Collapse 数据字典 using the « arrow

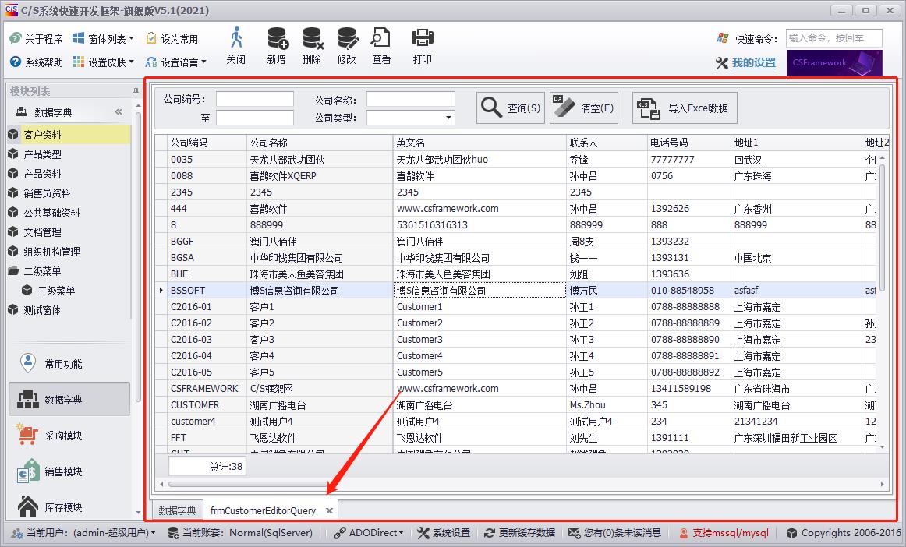[x=119, y=111]
